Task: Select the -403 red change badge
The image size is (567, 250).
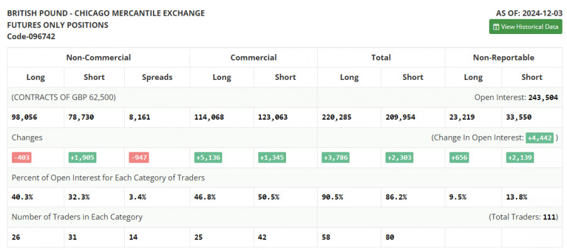Action: 21,158
